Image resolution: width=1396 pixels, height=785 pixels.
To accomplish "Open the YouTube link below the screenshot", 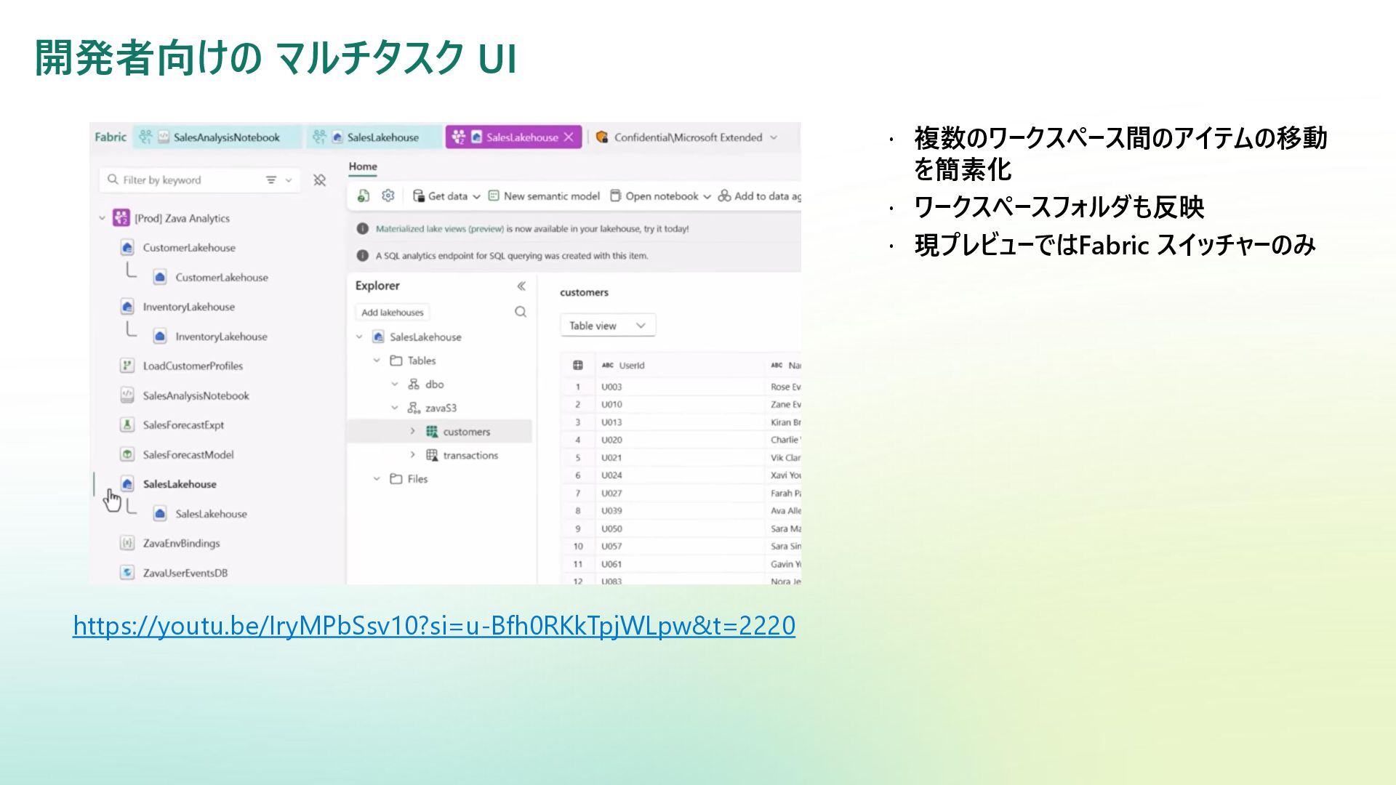I will [433, 625].
